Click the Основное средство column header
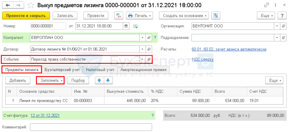 point(44,92)
